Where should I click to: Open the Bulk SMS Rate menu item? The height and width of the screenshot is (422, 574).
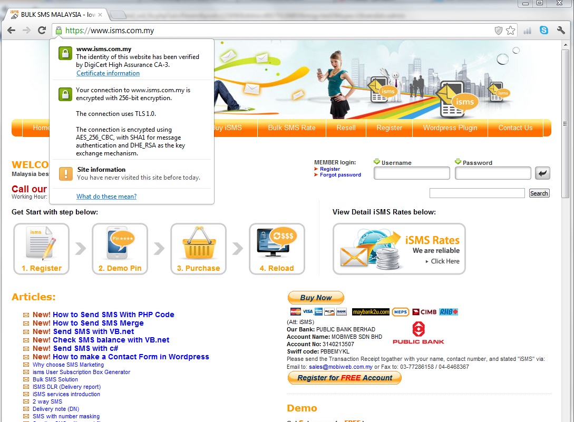pyautogui.click(x=292, y=127)
